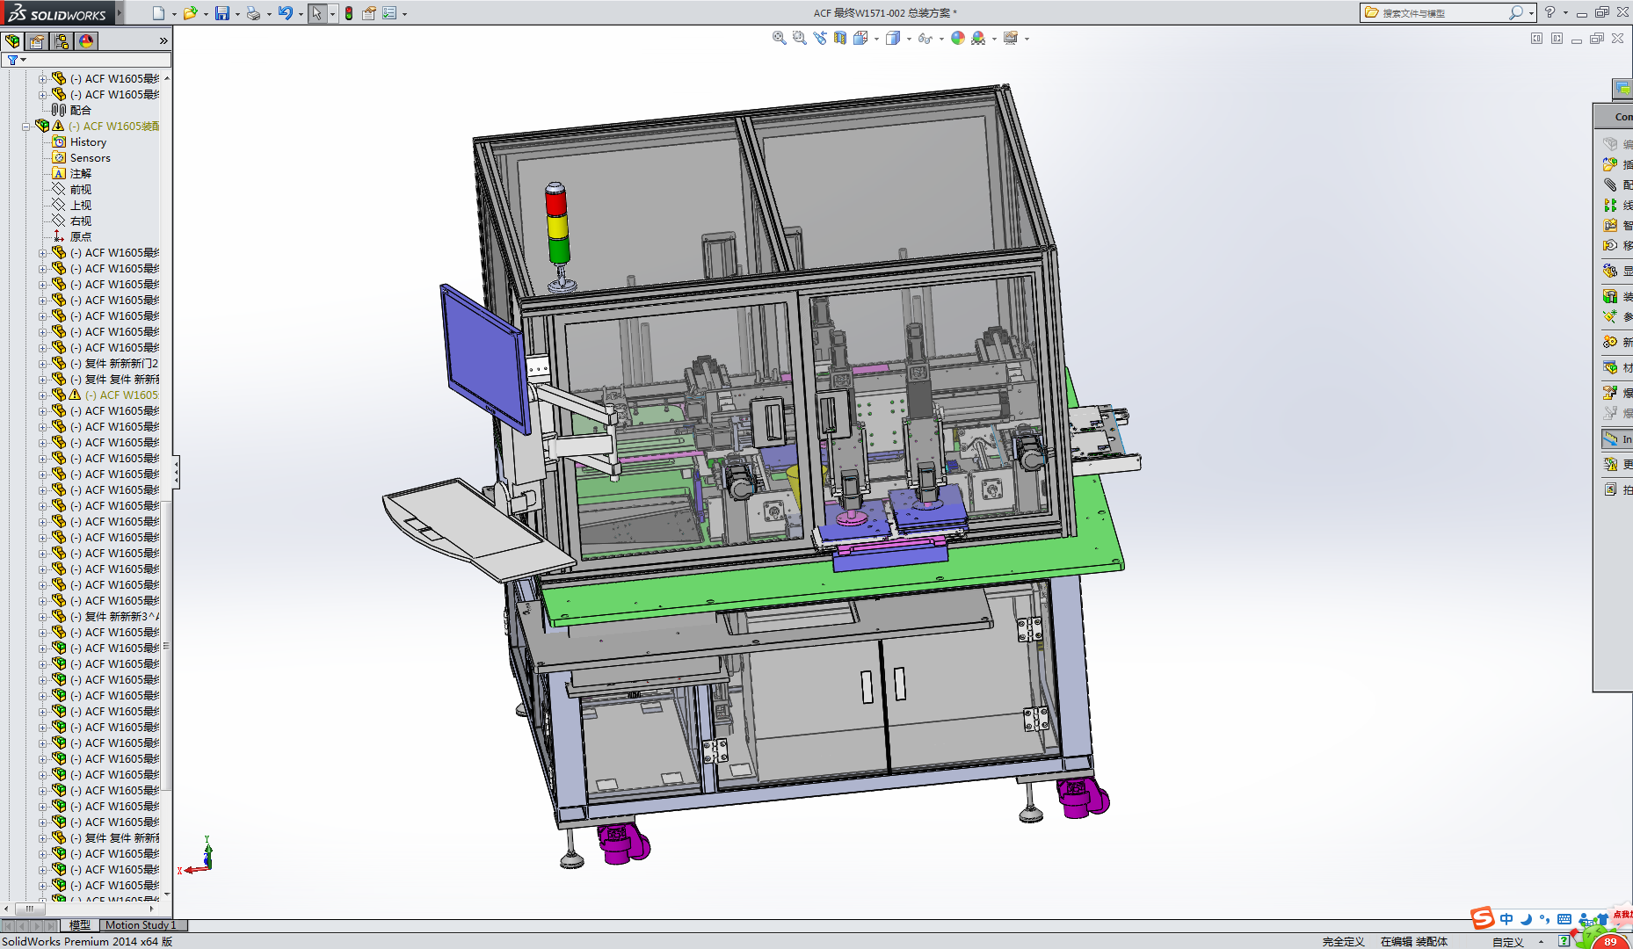
Task: Click the History folder in the tree
Action: [88, 142]
